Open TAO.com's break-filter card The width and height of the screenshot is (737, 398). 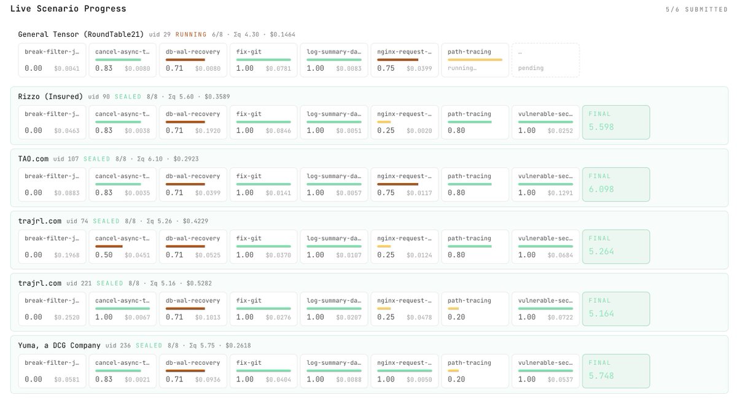coord(52,184)
